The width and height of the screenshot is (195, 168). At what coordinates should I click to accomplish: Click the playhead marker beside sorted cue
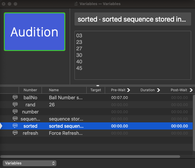click(x=1, y=126)
